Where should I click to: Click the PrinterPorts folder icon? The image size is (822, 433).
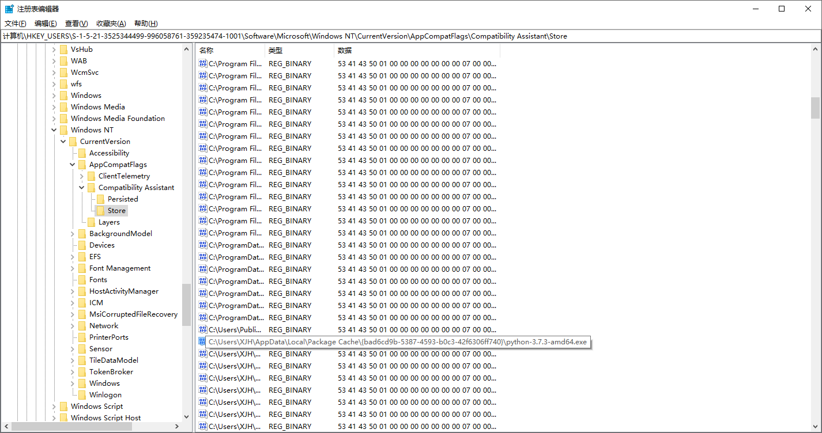pos(82,337)
